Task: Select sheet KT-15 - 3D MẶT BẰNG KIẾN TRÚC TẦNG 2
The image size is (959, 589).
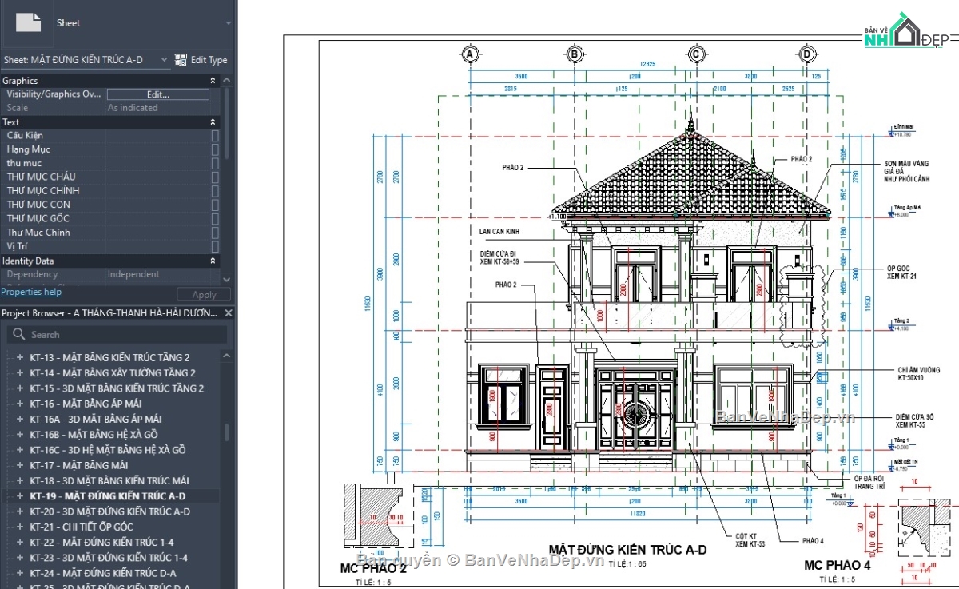Action: [x=117, y=388]
